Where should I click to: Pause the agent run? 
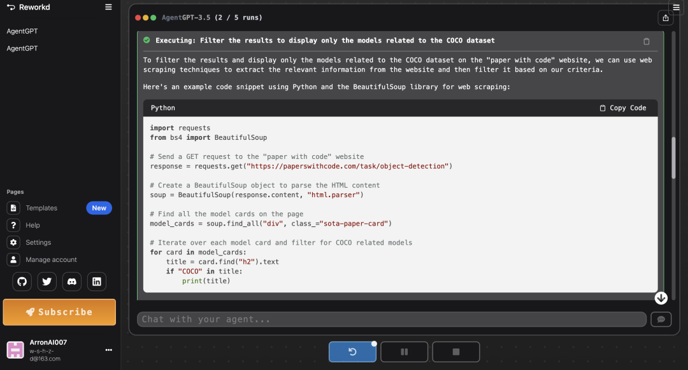coord(404,352)
